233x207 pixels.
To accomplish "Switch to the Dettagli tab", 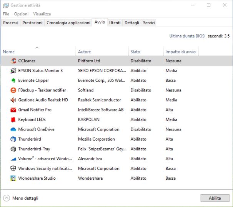I will pos(132,23).
